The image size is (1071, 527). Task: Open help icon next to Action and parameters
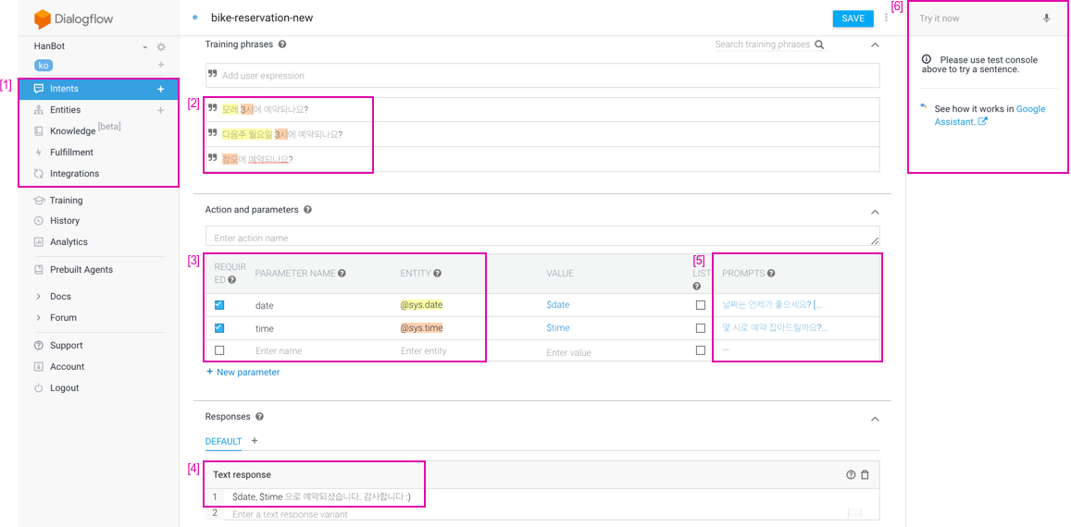pyautogui.click(x=307, y=210)
